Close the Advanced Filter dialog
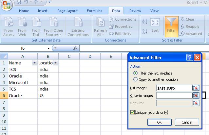Image resolution: width=209 pixels, height=135 pixels. click(197, 58)
